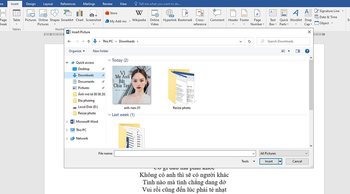Switch to the Design tab
350x194 pixels.
pyautogui.click(x=31, y=4)
